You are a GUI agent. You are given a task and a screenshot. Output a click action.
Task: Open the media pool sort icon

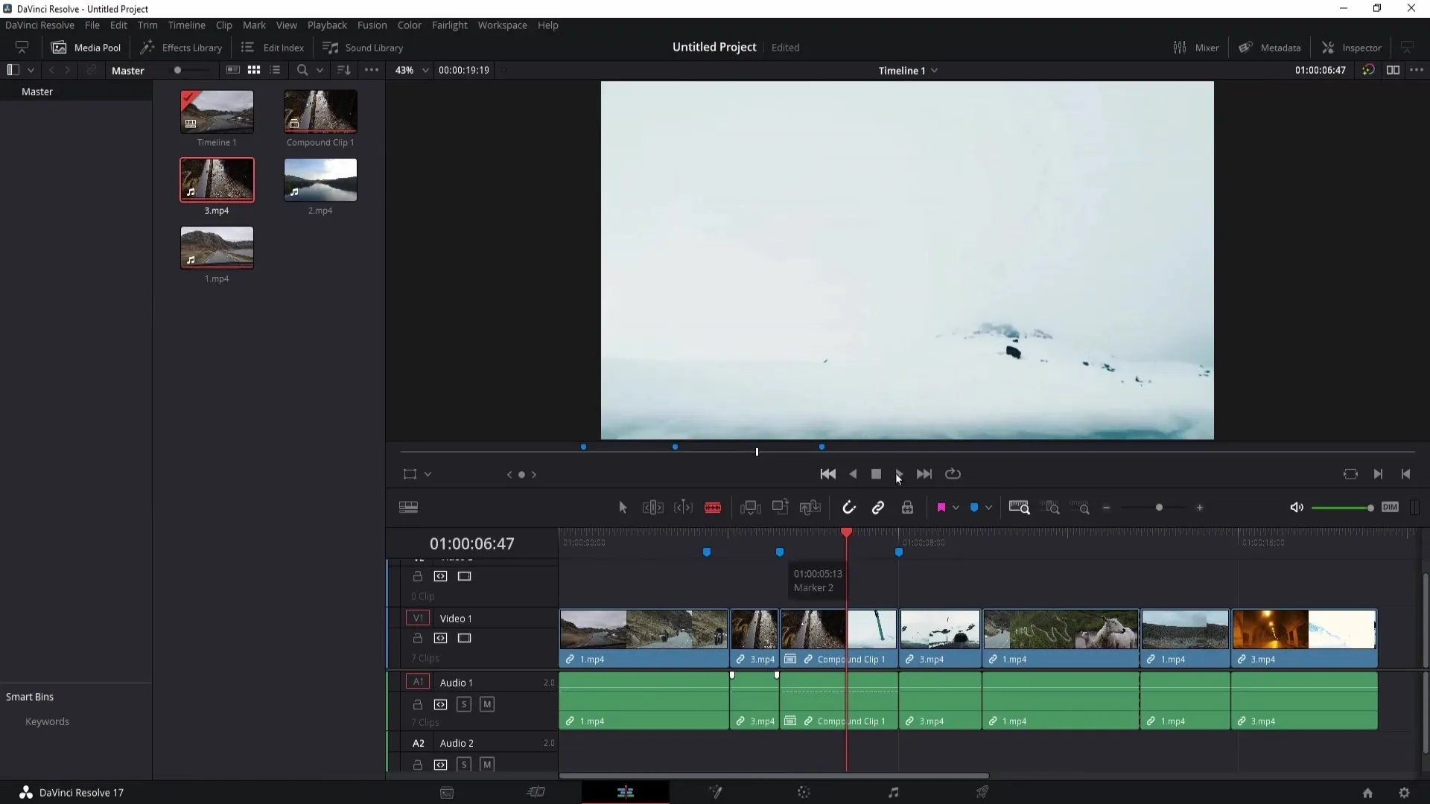[x=343, y=70]
